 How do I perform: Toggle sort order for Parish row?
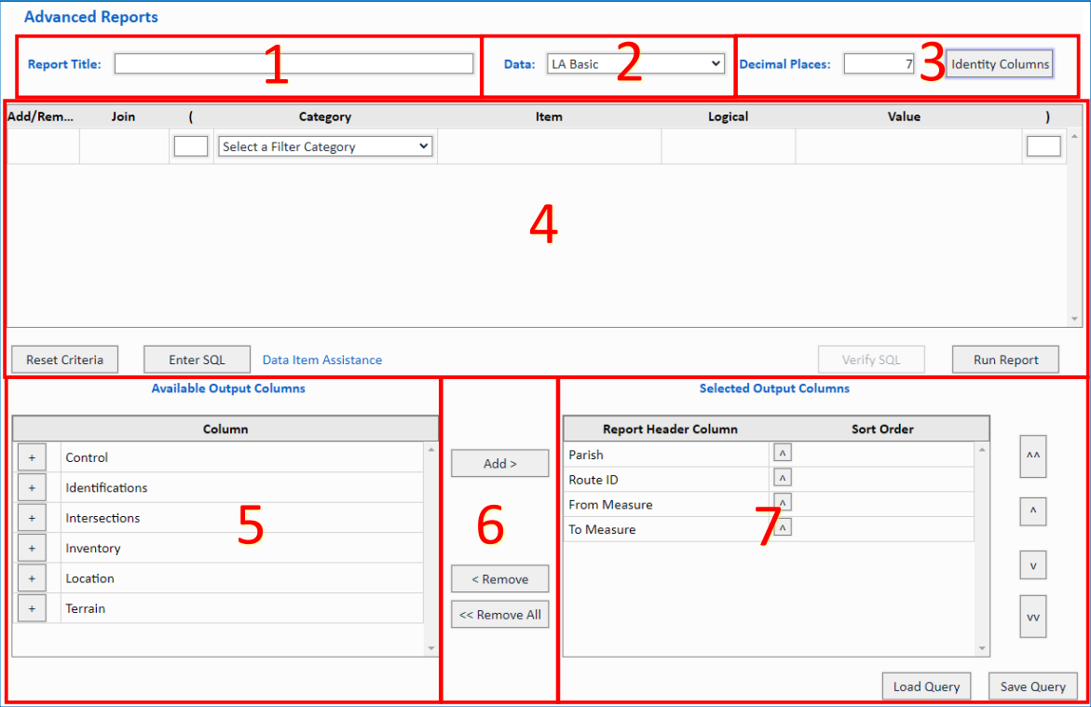pyautogui.click(x=783, y=454)
